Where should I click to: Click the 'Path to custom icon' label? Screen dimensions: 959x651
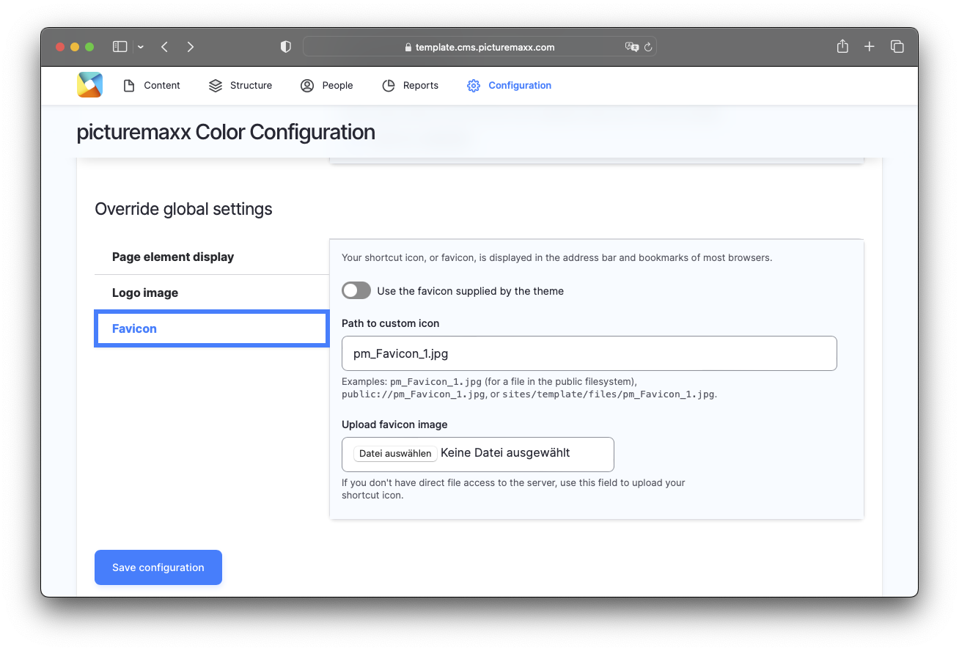click(391, 323)
